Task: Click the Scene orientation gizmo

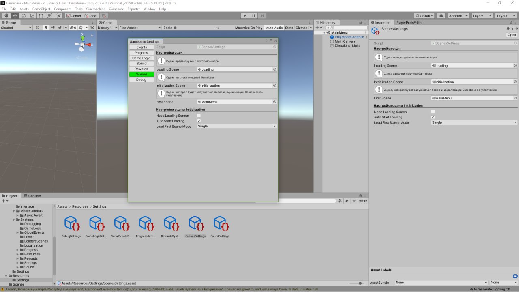Action: pyautogui.click(x=83, y=43)
